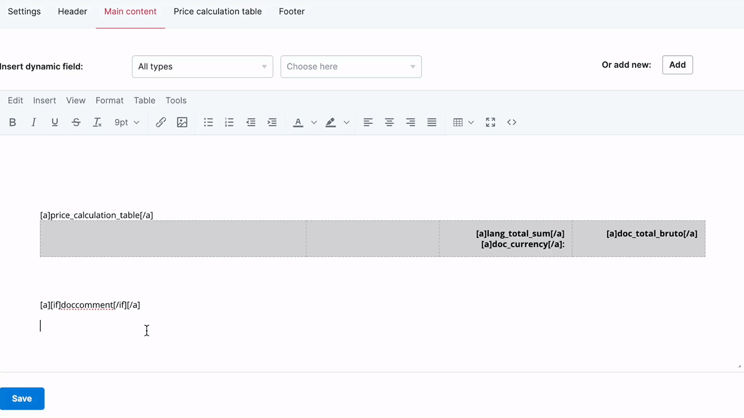Viewport: 744px width, 418px height.
Task: Open the source code view
Action: (512, 122)
